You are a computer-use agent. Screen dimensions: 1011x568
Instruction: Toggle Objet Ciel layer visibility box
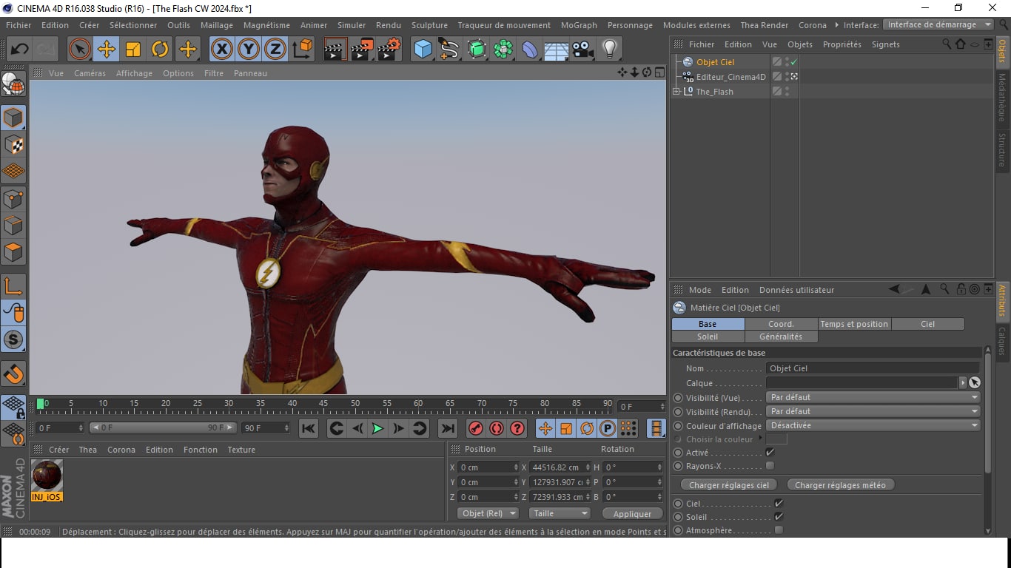(777, 62)
